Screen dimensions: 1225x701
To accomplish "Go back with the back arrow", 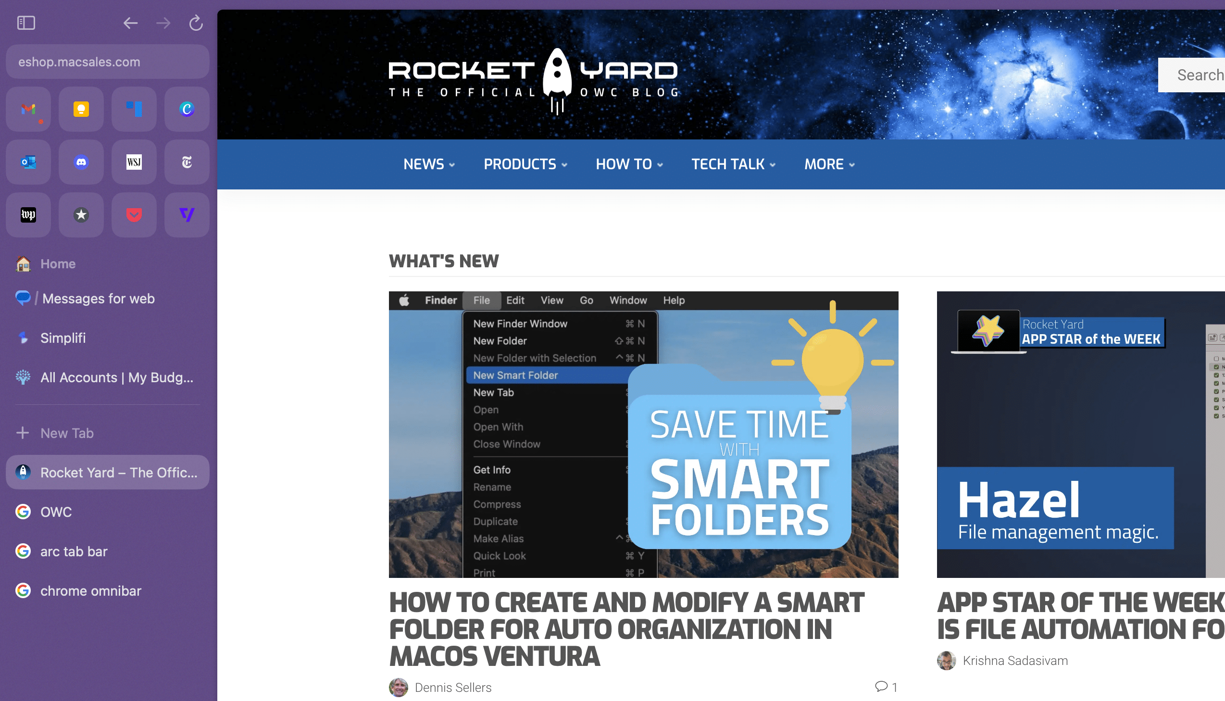I will 130,23.
